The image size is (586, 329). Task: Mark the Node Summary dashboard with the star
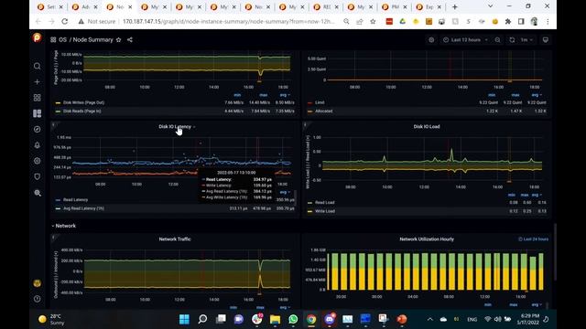click(x=118, y=39)
